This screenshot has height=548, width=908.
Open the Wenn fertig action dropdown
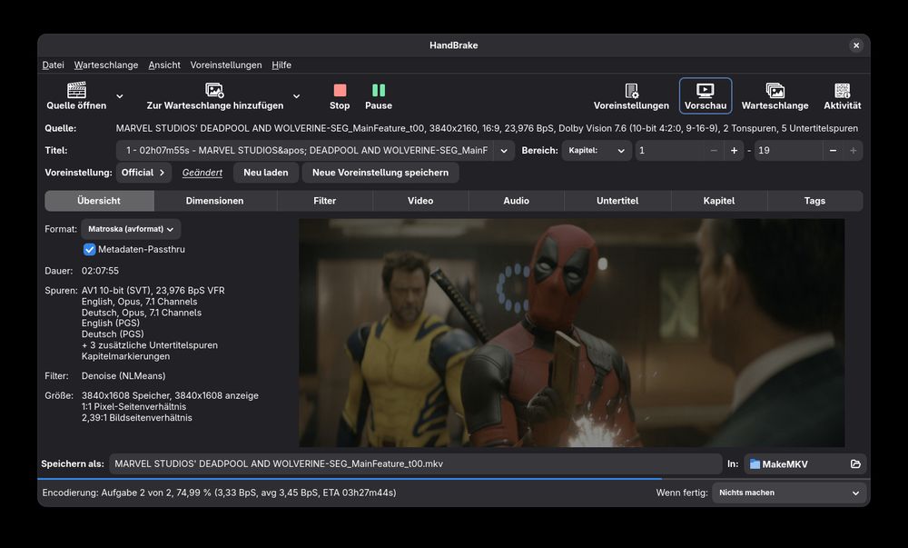pos(788,493)
